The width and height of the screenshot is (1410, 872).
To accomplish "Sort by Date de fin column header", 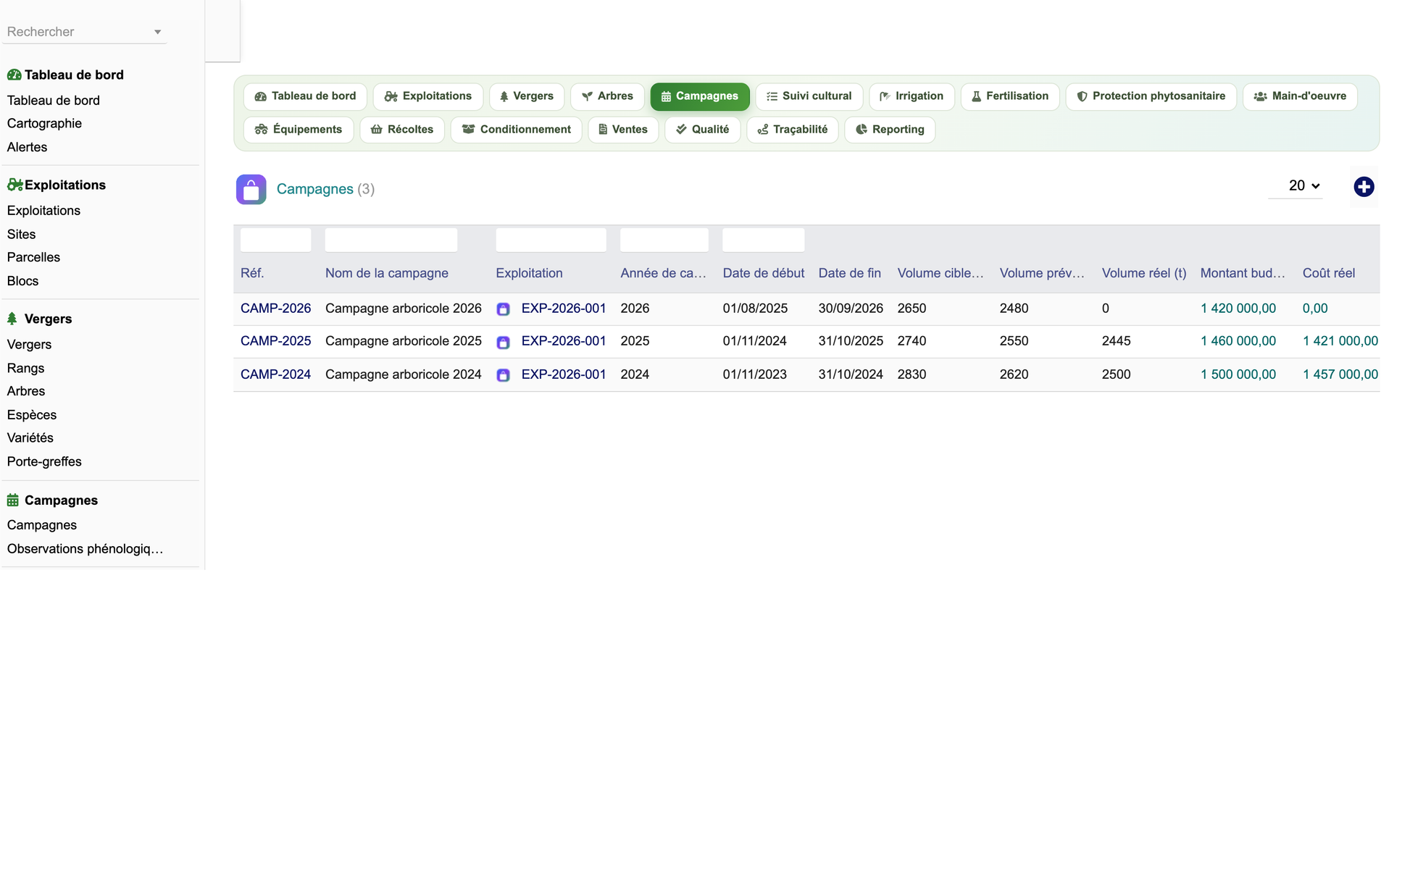I will pyautogui.click(x=849, y=273).
